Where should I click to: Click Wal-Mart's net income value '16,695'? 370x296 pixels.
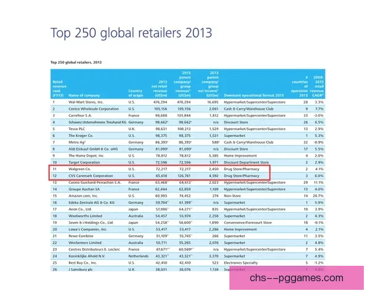(213, 102)
